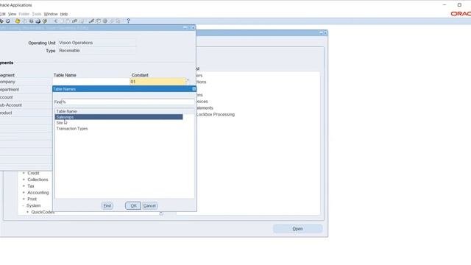The width and height of the screenshot is (471, 265).
Task: Click the Paste toolbar icon
Action: click(68, 21)
